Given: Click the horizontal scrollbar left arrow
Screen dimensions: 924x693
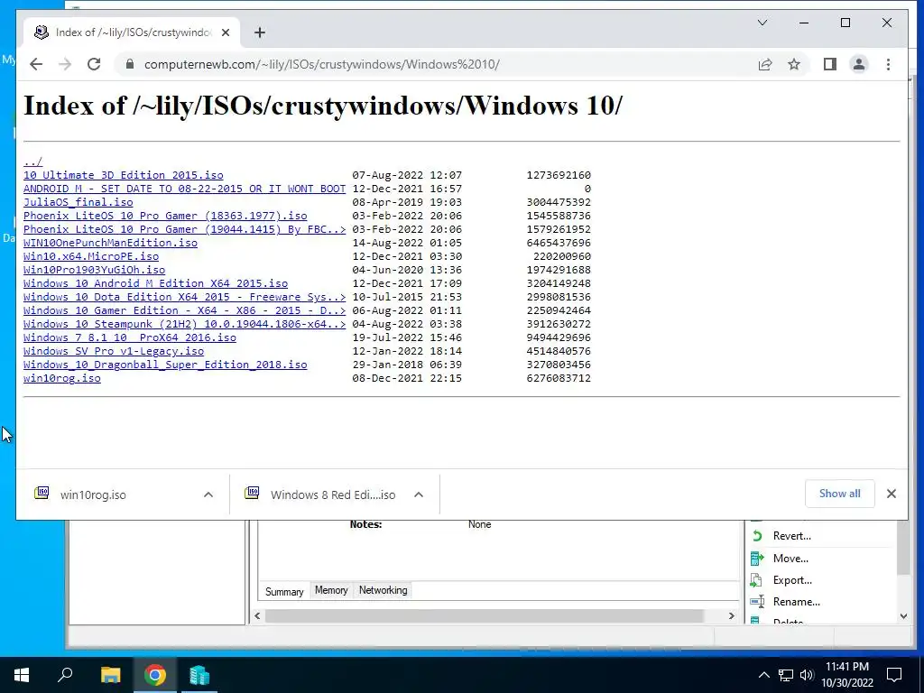Looking at the screenshot, I should tap(257, 615).
